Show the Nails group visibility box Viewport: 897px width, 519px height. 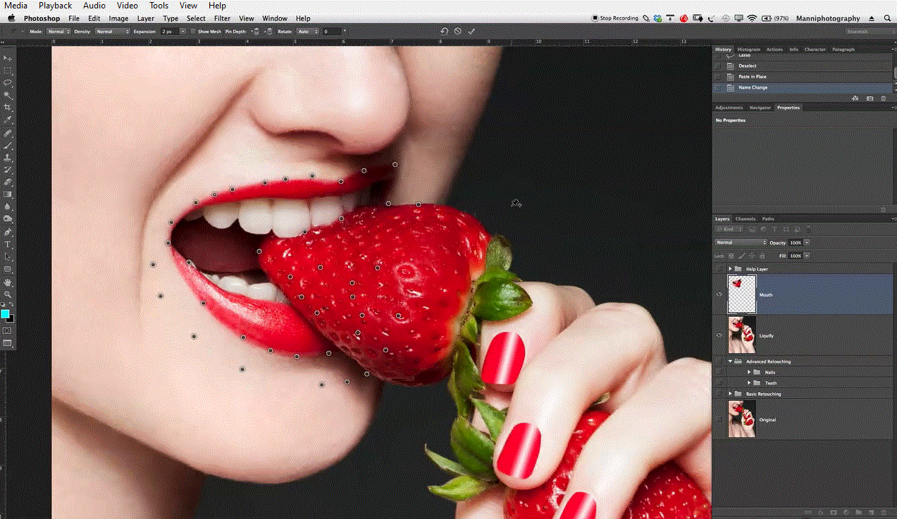tap(719, 372)
